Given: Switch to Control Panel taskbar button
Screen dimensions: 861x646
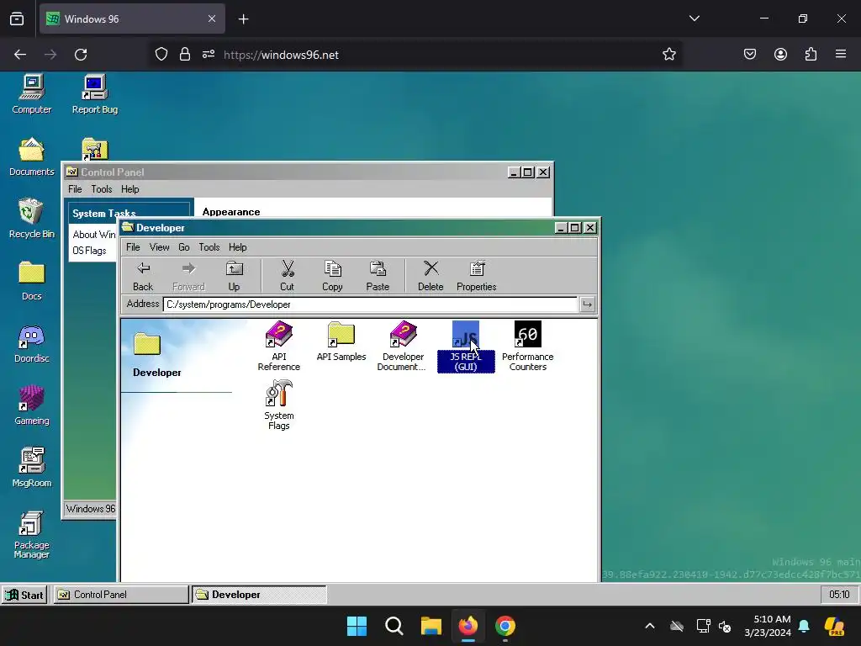Looking at the screenshot, I should click(120, 595).
